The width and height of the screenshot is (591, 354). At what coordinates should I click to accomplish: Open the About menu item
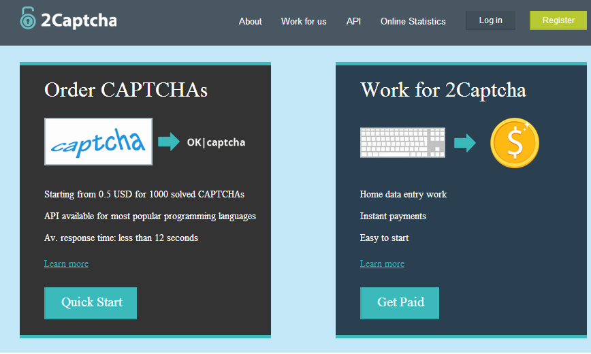click(x=250, y=21)
